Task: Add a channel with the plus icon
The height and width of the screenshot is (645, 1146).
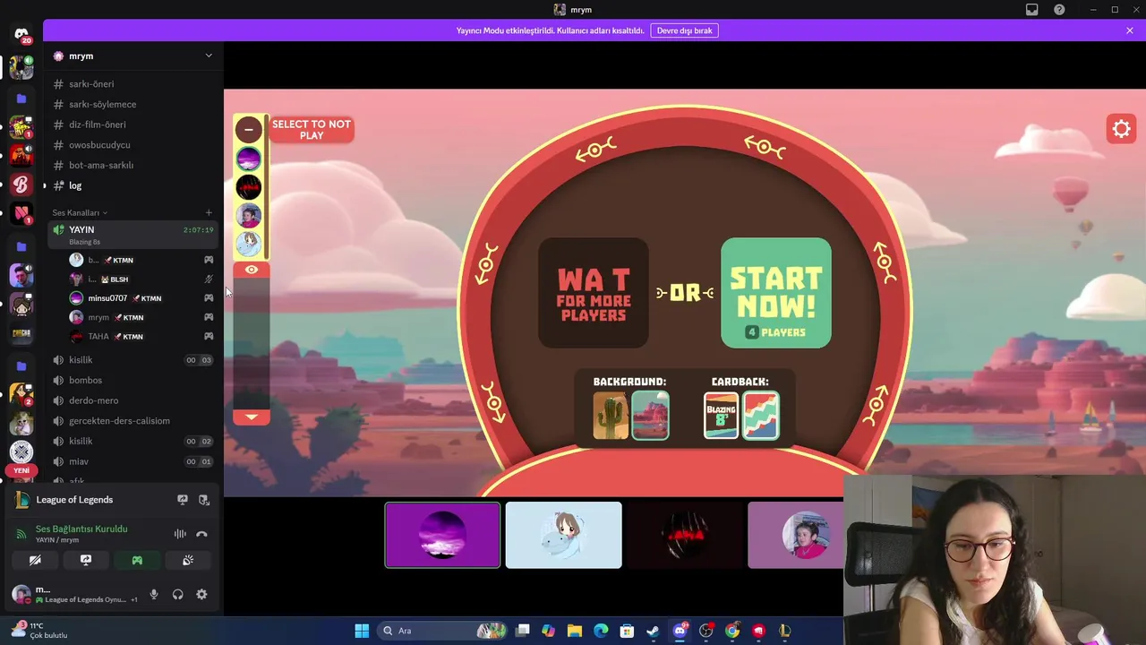Action: [x=209, y=212]
